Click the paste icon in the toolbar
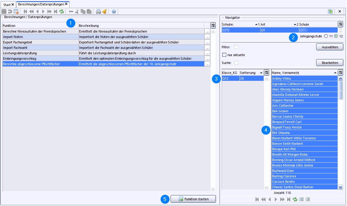Image resolution: width=347 pixels, height=206 pixels. [89, 11]
